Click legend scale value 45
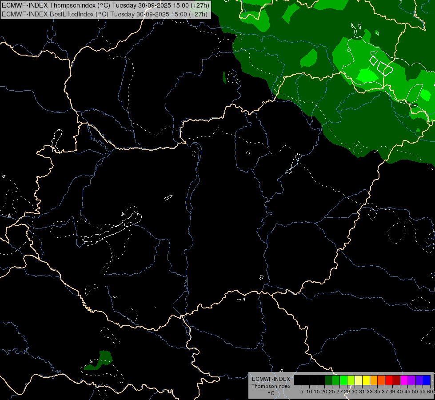This screenshot has width=435, height=400. click(408, 392)
